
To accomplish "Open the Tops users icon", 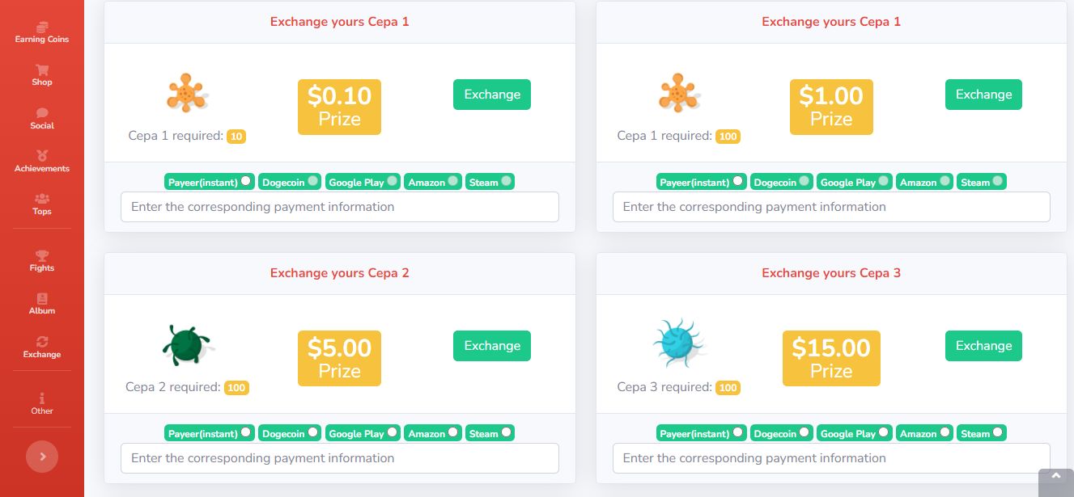I will (x=42, y=199).
